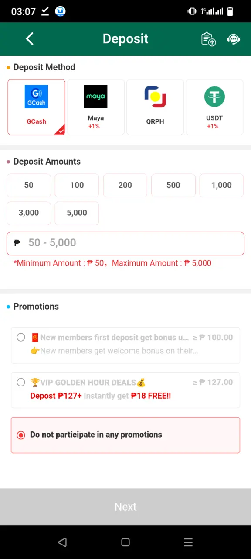Contact customer support via headset icon

[x=234, y=39]
